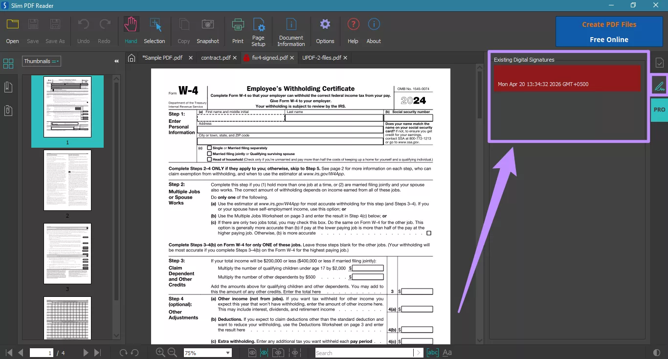Image resolution: width=668 pixels, height=359 pixels.
Task: Take a Snapshot of the page
Action: (208, 30)
